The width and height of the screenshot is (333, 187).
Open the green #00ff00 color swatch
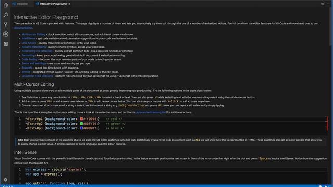click(x=81, y=124)
